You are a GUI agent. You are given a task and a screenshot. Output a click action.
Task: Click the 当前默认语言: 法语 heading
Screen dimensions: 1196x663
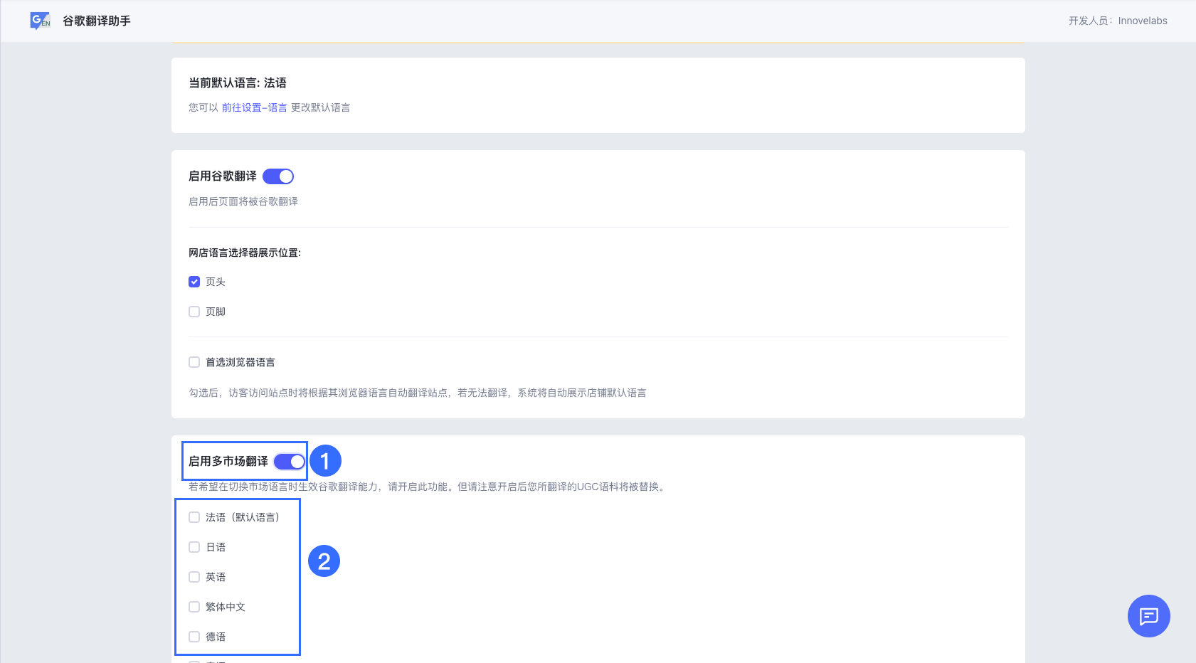tap(237, 83)
